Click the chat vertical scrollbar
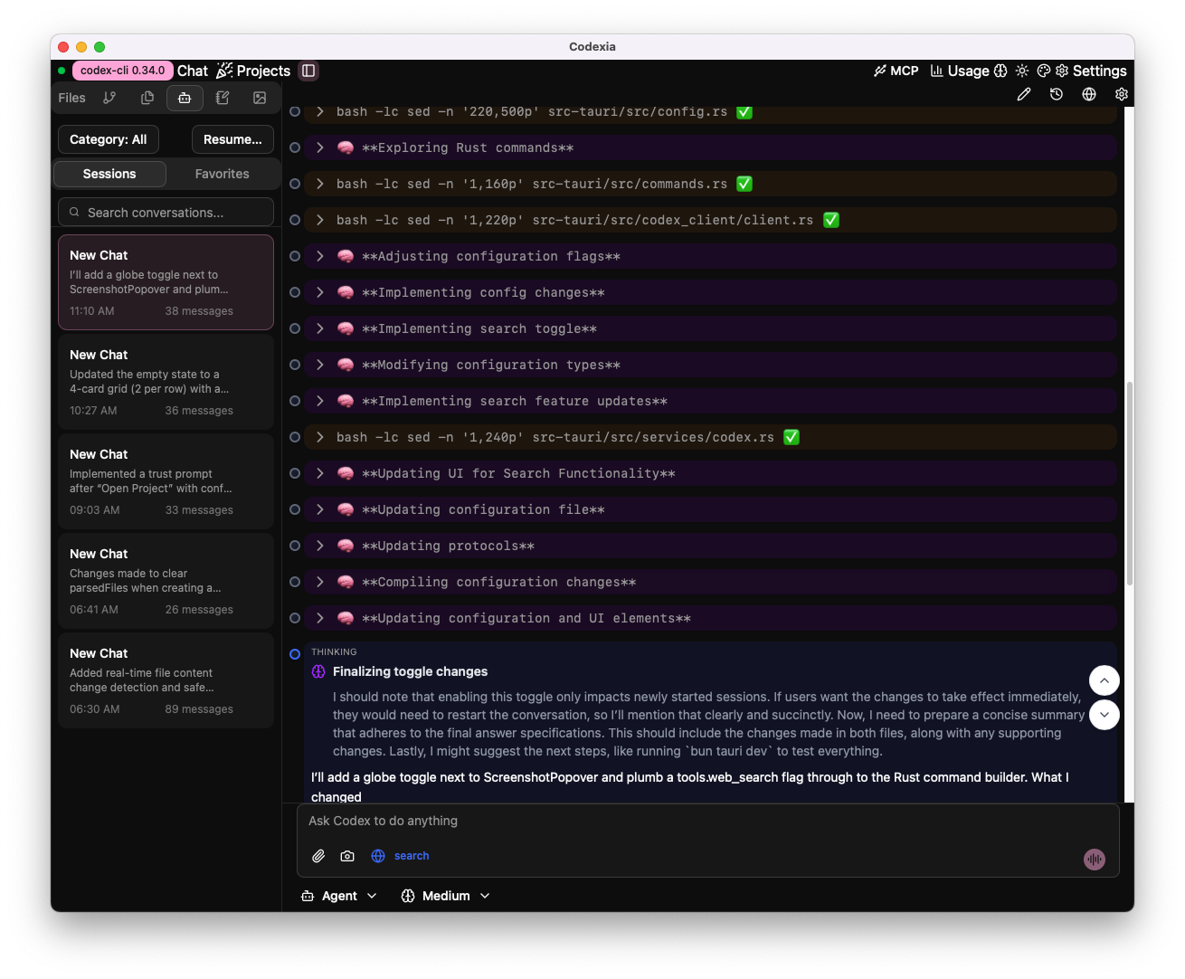1185x979 pixels. (1129, 480)
